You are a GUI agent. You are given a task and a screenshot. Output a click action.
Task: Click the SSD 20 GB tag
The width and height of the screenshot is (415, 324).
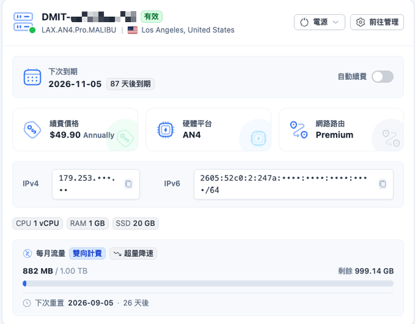(136, 223)
